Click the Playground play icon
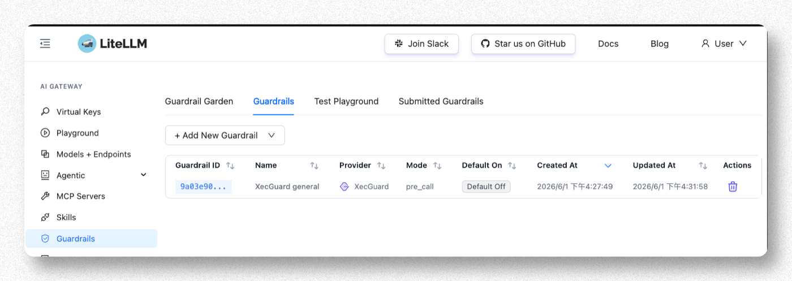Image resolution: width=792 pixels, height=281 pixels. pyautogui.click(x=45, y=133)
